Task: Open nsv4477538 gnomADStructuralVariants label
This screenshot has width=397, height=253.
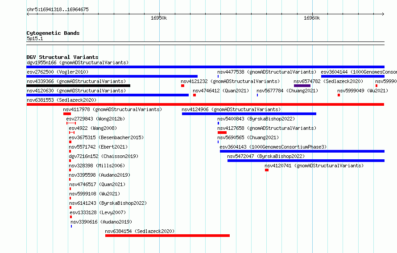Action: (x=267, y=72)
